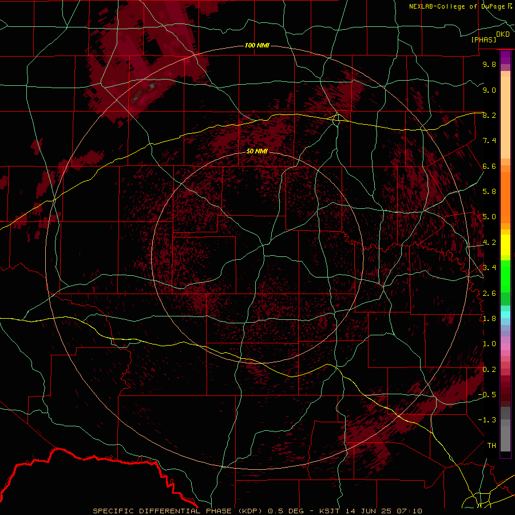
Task: Pick the pink band of the color bar
Action: [505, 347]
